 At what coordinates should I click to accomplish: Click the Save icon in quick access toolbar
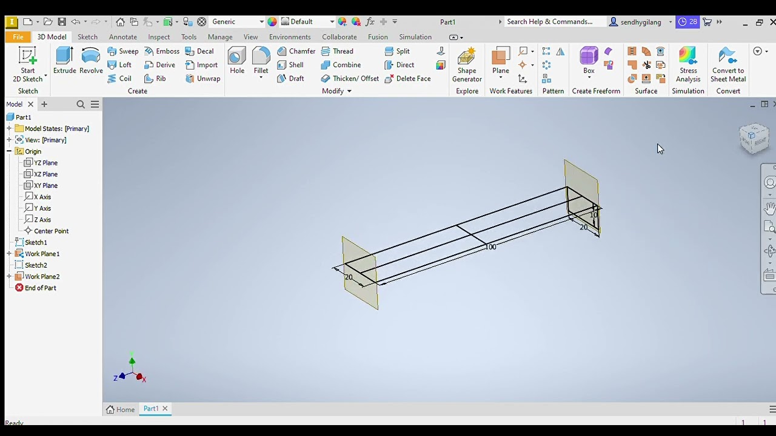[x=62, y=22]
